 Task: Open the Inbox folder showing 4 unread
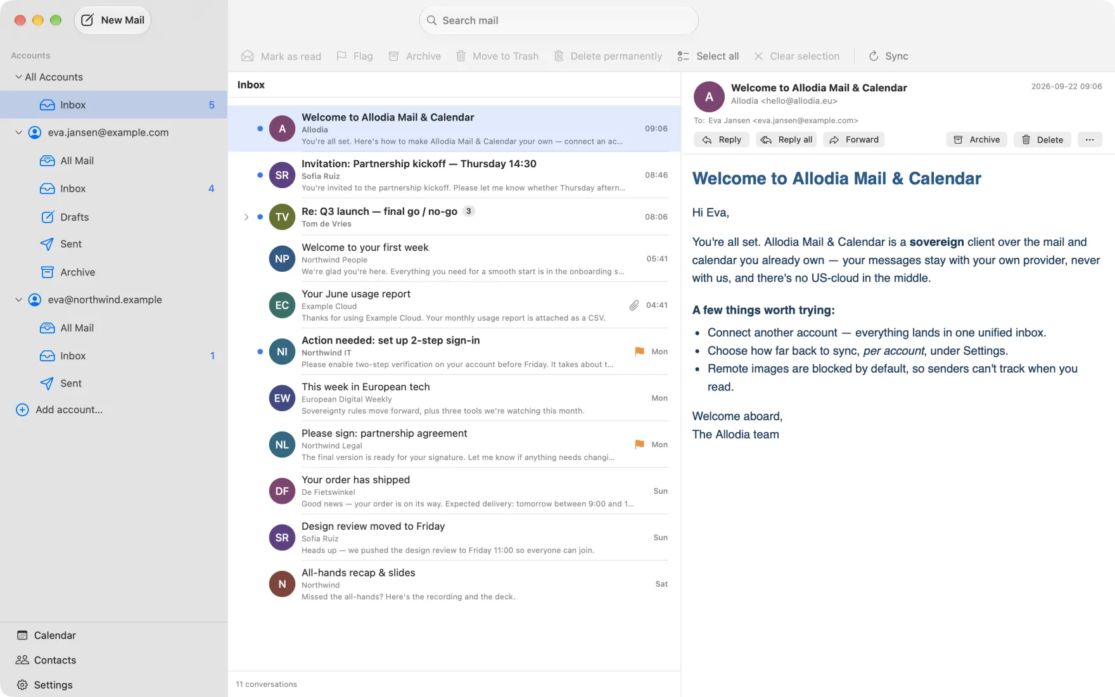tap(114, 188)
